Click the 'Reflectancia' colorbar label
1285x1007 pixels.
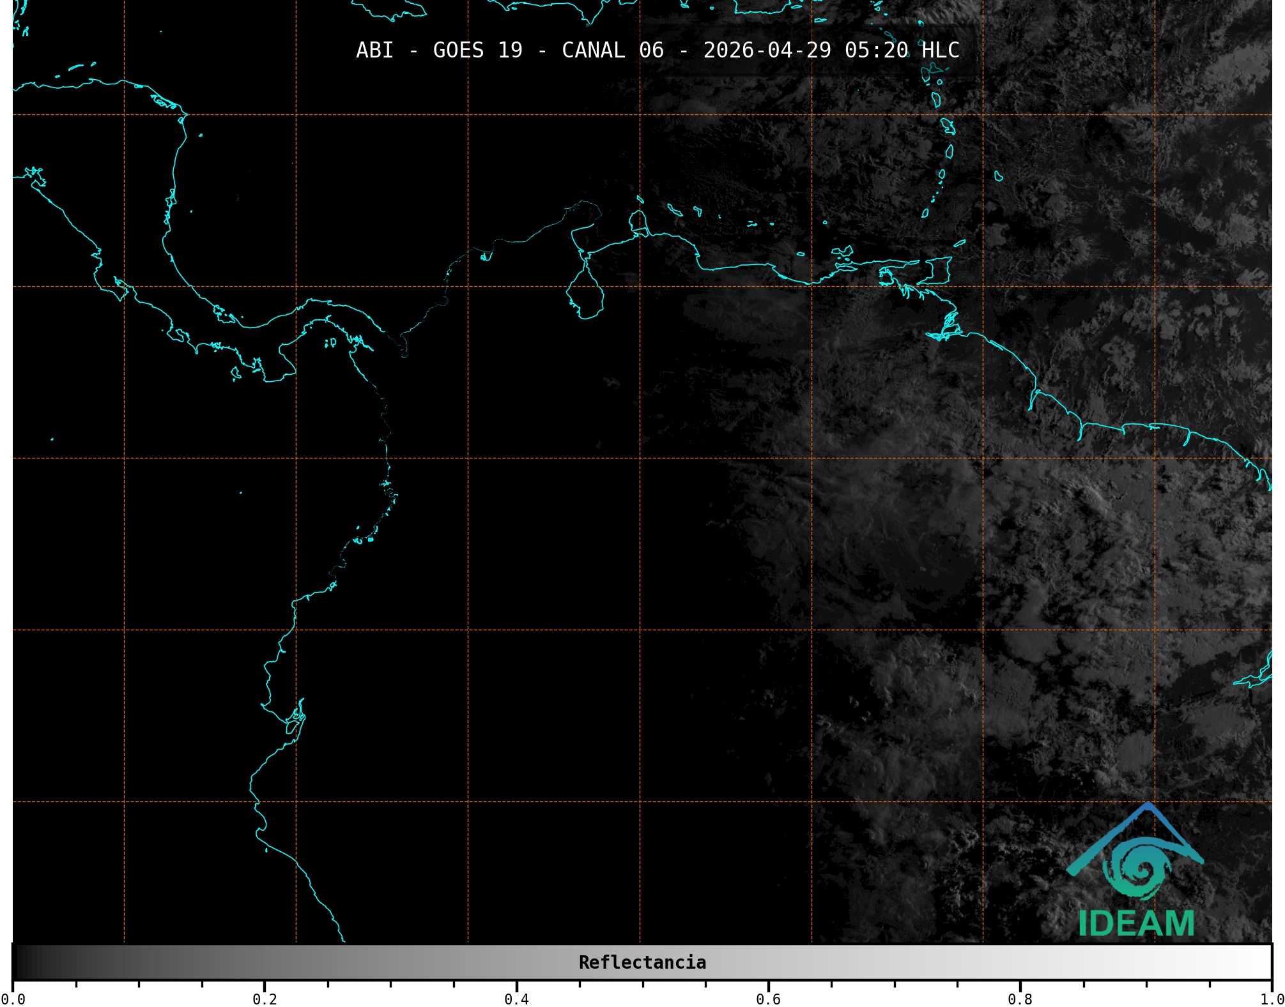click(642, 962)
